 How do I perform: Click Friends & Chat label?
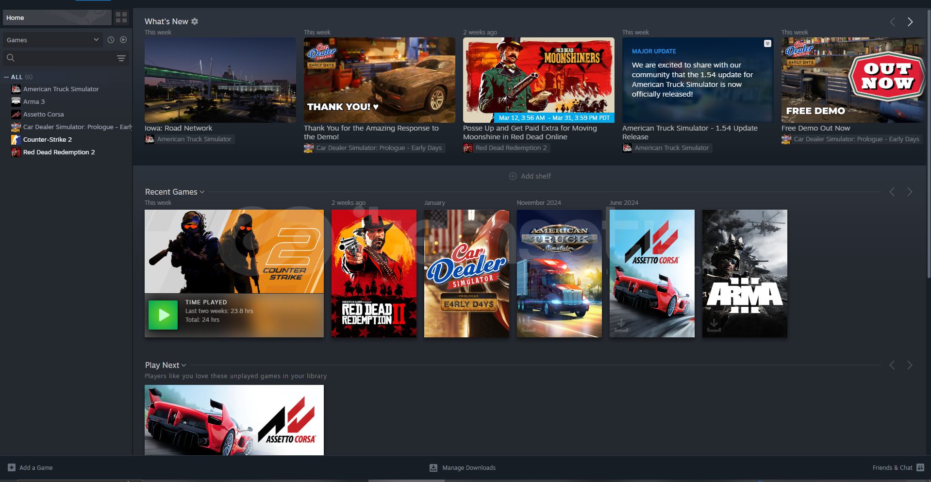pyautogui.click(x=892, y=467)
